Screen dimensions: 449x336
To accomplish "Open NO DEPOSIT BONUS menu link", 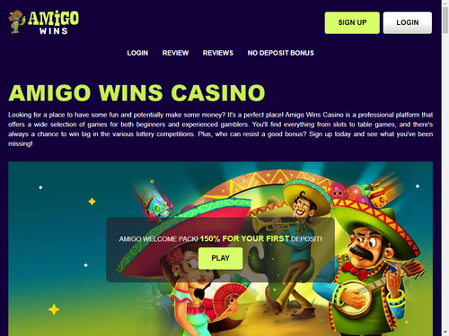I will pos(280,53).
